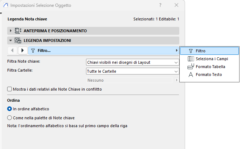Viewport: 241px width, 149px height.
Task: Enable Mostra i dati relativi alle Note Chiave
Action: click(x=10, y=89)
